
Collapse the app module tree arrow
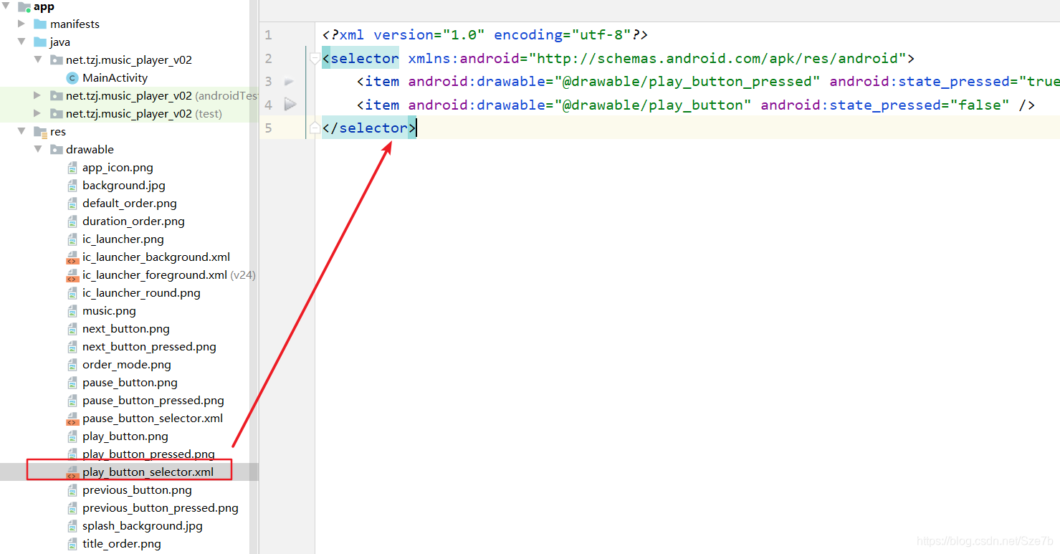tap(6, 6)
